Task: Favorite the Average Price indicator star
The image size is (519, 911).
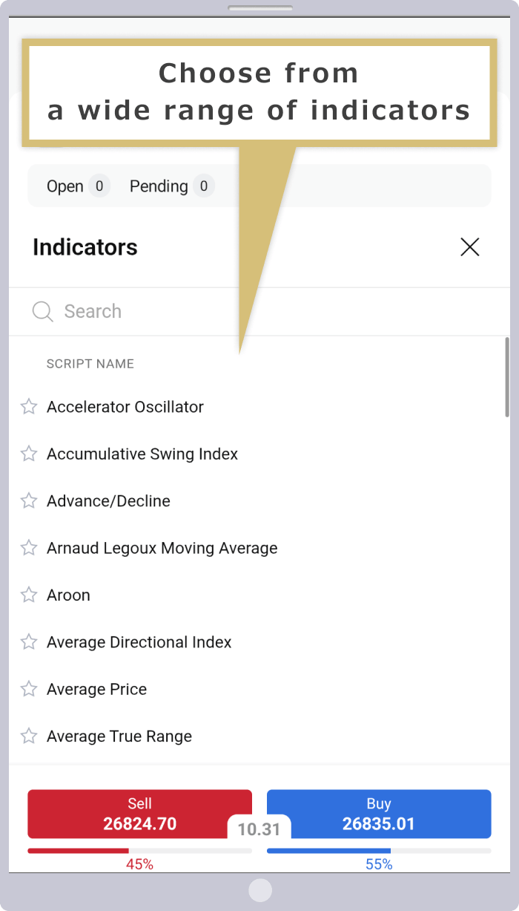Action: [29, 689]
